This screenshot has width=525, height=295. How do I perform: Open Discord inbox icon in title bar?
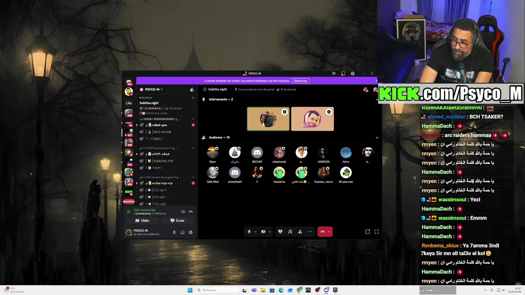coord(343,74)
